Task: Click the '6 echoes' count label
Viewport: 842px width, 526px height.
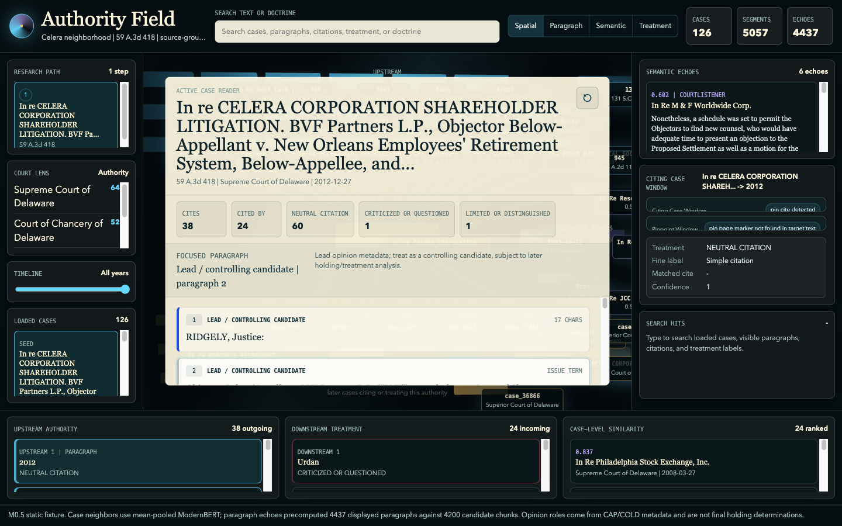Action: click(813, 71)
